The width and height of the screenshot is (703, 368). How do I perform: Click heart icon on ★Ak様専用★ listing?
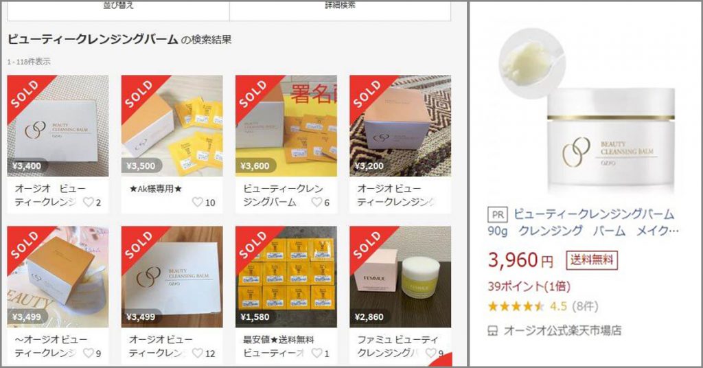coord(197,202)
